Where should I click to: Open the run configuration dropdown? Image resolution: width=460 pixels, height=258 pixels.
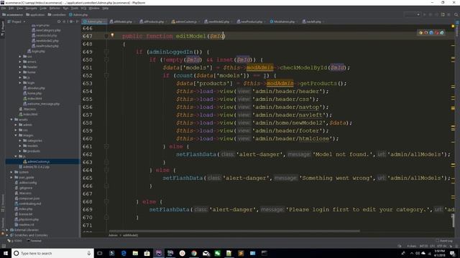412,14
